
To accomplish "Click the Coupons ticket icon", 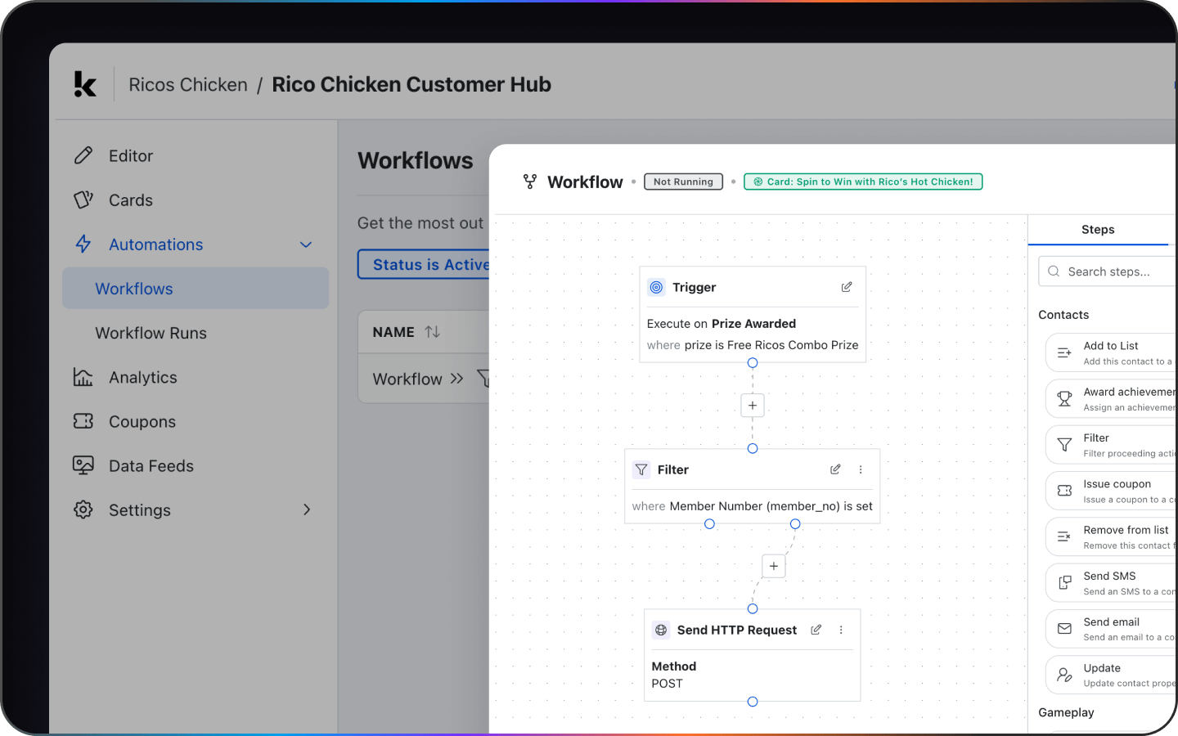I will (x=83, y=421).
